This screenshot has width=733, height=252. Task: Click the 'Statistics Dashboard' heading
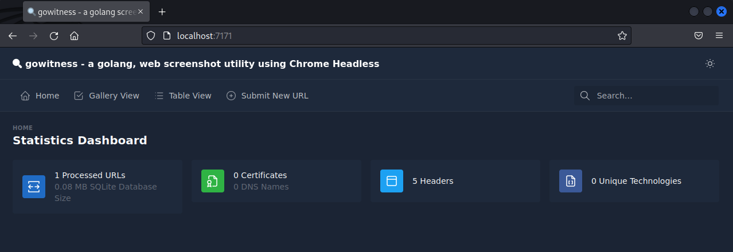(x=80, y=140)
